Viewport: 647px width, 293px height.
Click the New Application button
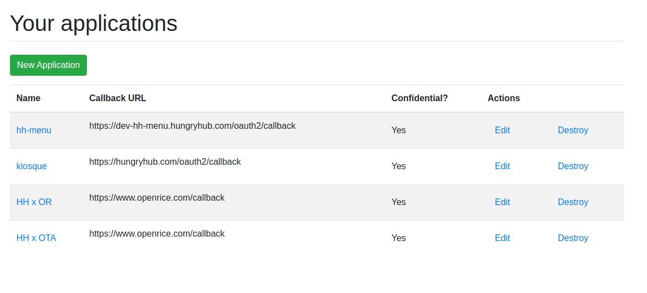coord(48,65)
